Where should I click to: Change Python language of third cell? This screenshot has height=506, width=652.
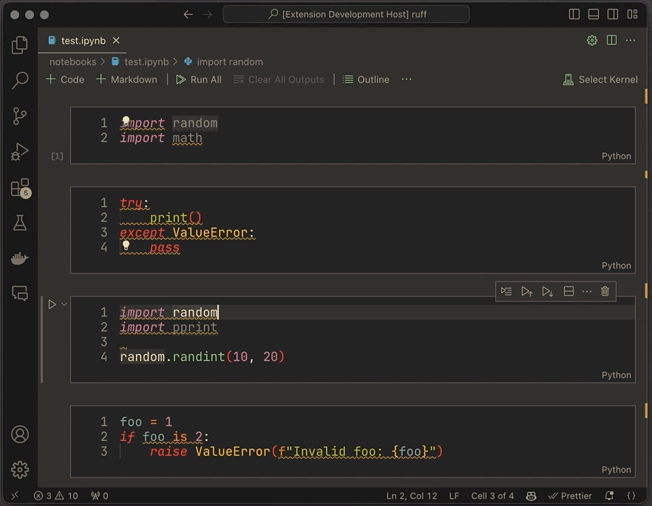click(616, 375)
